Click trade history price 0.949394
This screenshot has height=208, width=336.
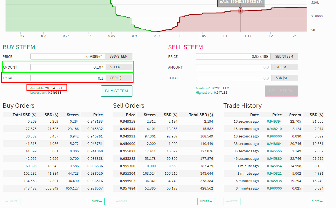click(x=274, y=121)
